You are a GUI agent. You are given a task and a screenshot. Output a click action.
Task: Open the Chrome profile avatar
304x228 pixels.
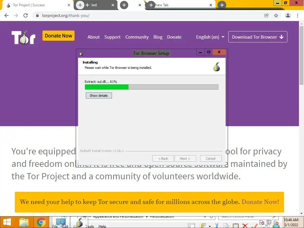click(x=288, y=15)
